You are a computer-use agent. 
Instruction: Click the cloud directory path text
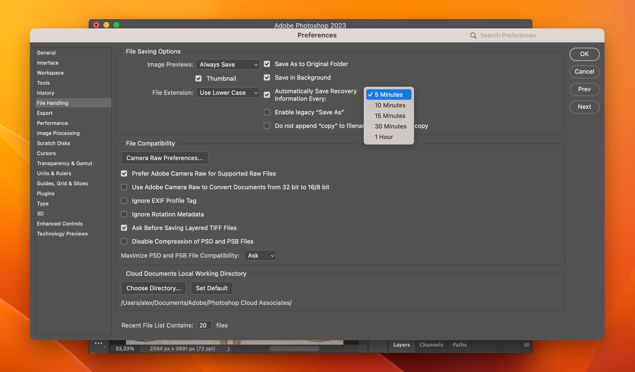click(206, 303)
